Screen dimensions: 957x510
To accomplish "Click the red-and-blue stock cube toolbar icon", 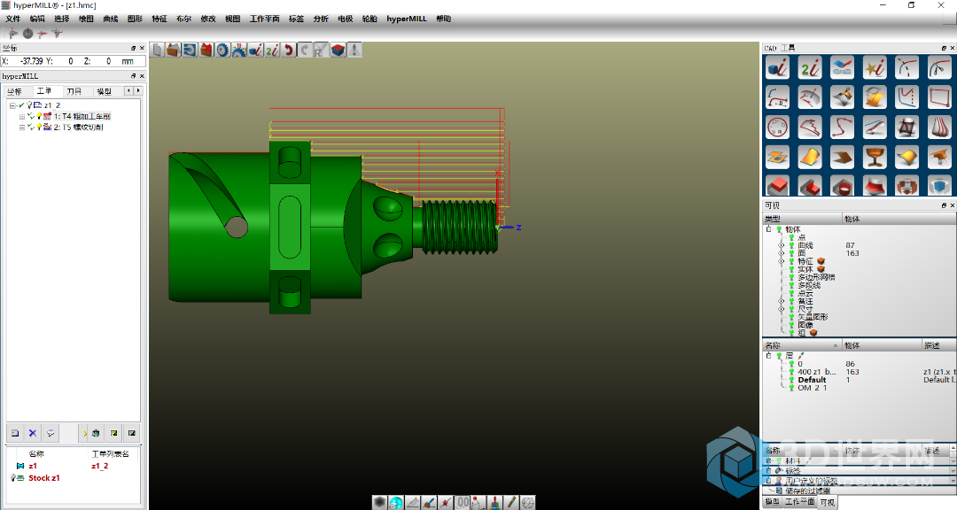I will pos(338,50).
